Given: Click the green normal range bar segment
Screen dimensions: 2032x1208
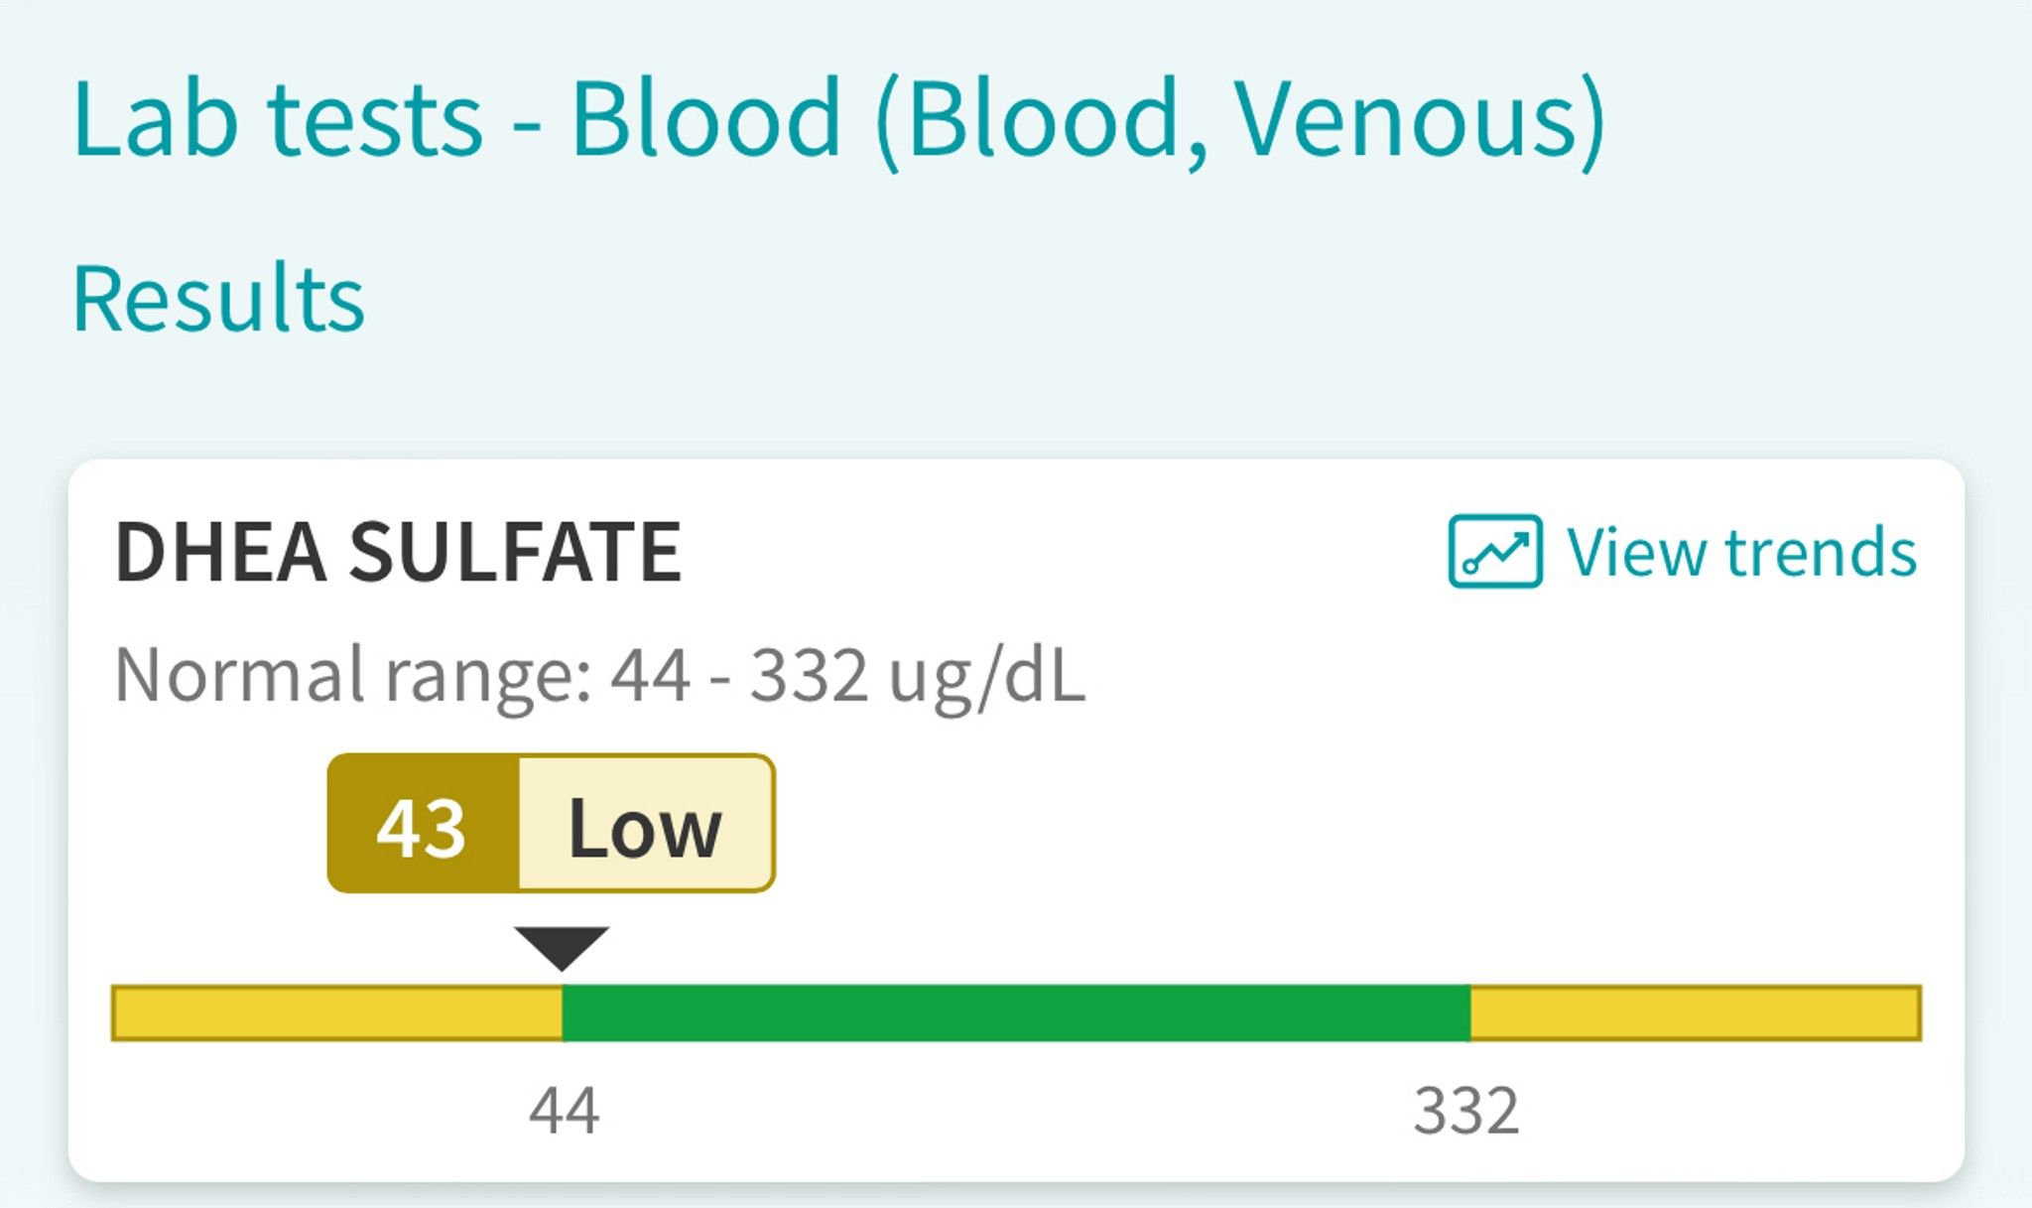Looking at the screenshot, I should pyautogui.click(x=1015, y=1012).
